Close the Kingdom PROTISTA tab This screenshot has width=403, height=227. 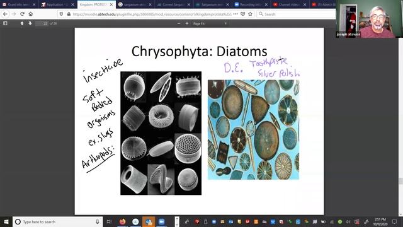(111, 4)
